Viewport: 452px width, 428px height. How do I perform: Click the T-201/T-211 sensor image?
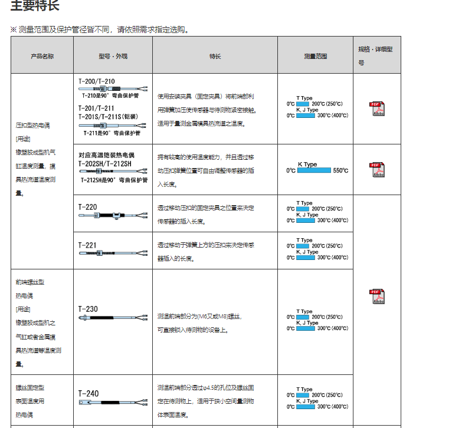(x=113, y=126)
